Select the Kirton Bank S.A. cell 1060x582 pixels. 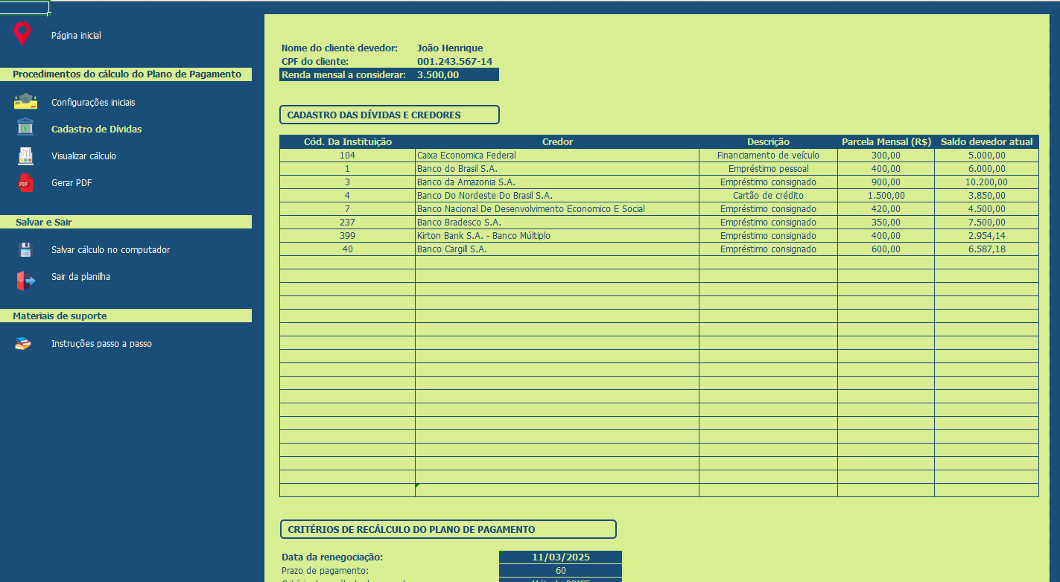point(557,236)
